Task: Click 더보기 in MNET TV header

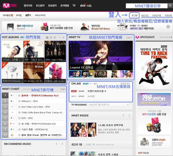Action: click(x=129, y=38)
